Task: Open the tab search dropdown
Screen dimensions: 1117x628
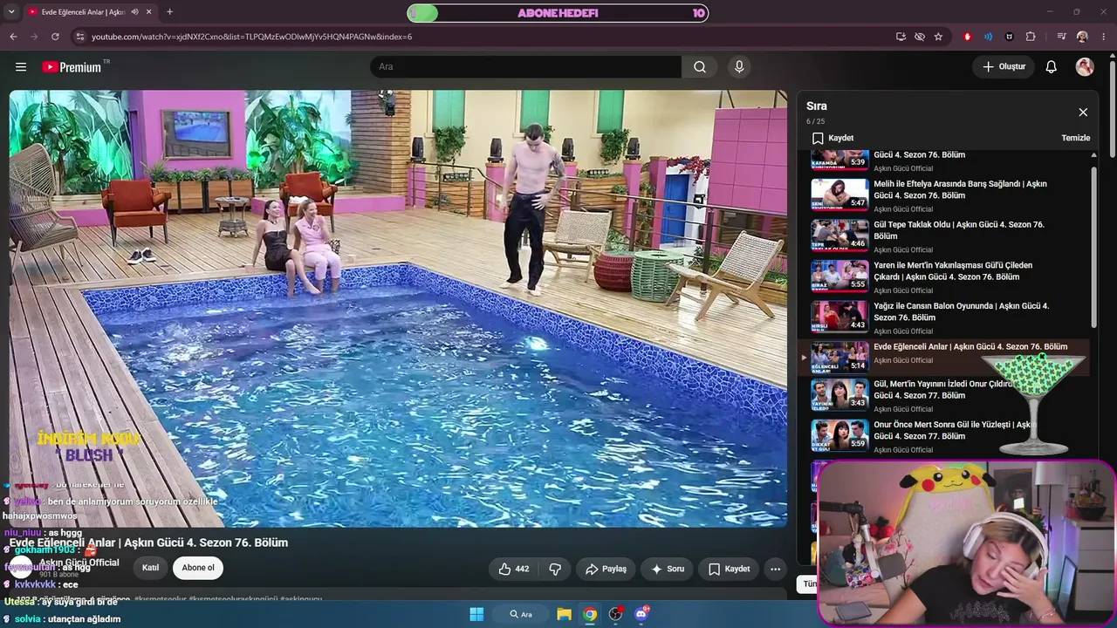Action: 12,12
